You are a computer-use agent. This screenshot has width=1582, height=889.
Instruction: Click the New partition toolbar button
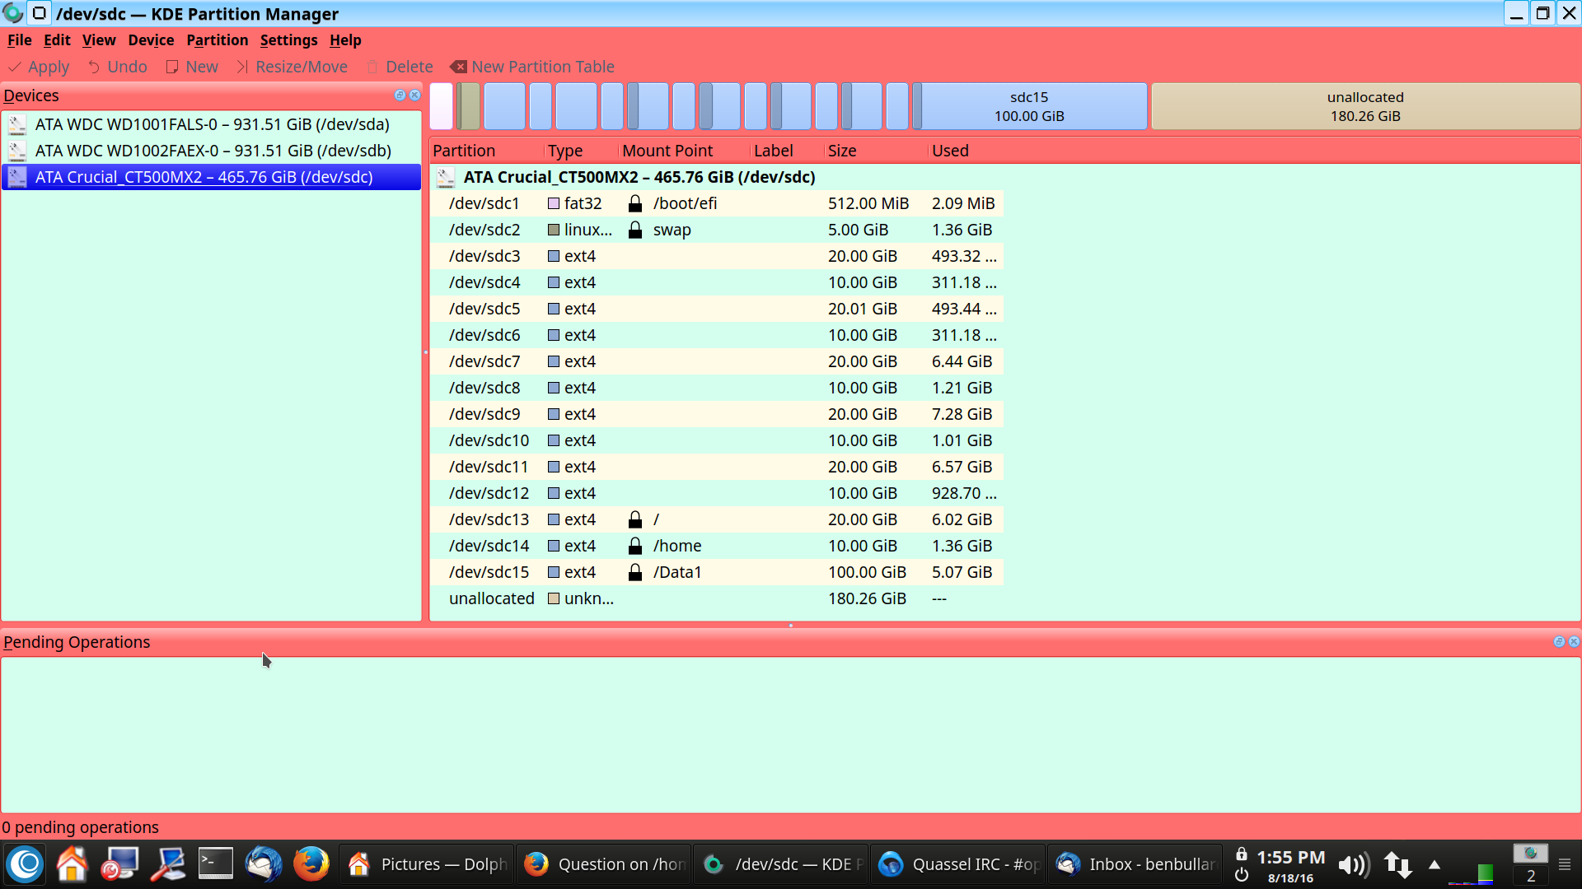tap(192, 67)
